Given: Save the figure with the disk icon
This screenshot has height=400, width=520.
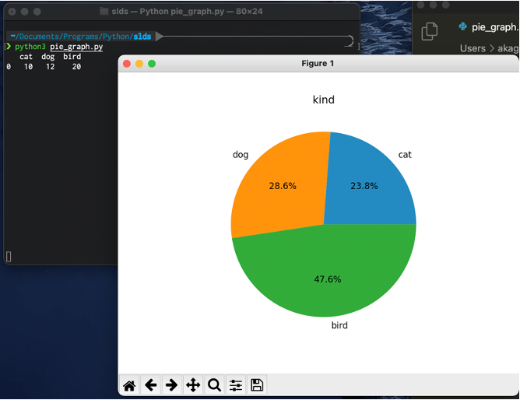Looking at the screenshot, I should coord(257,385).
